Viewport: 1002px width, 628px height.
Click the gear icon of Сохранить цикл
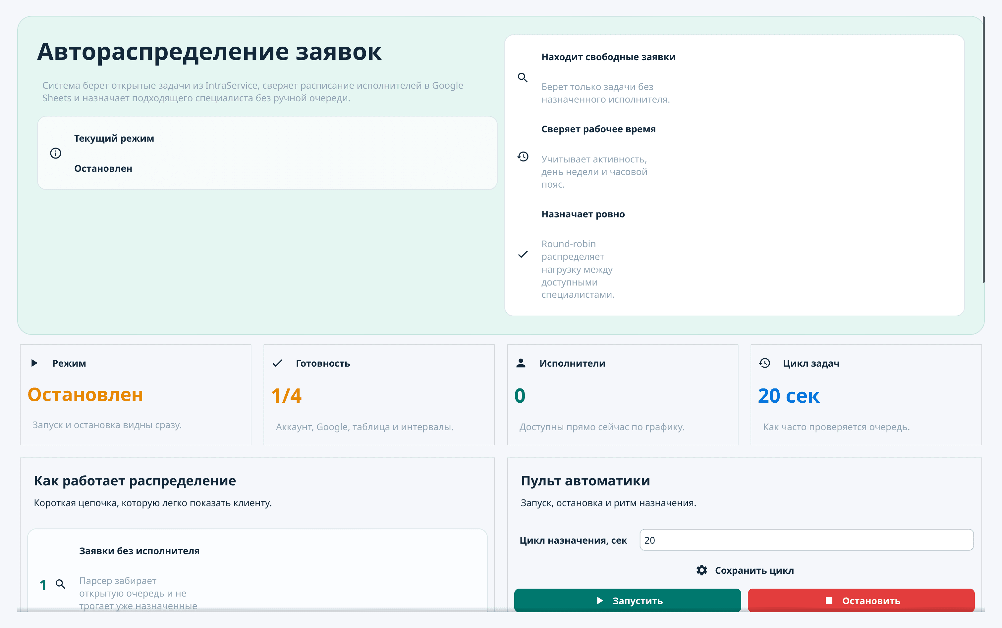coord(702,570)
